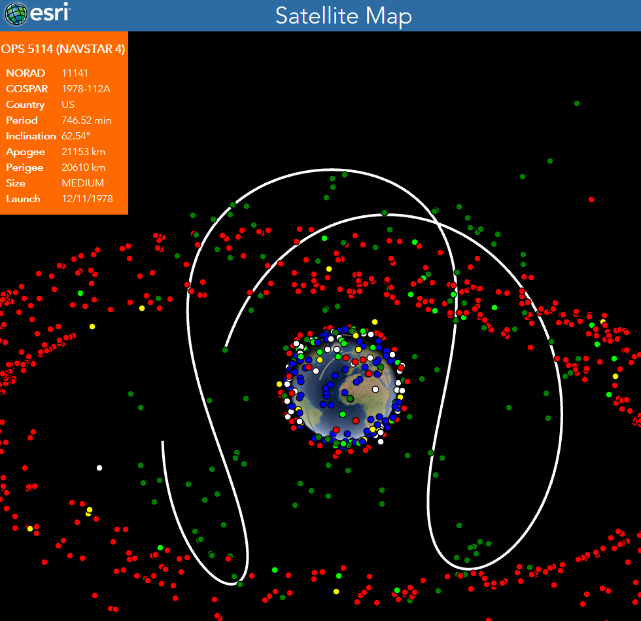Pick the lone white satellite dot left of orbit

99,468
